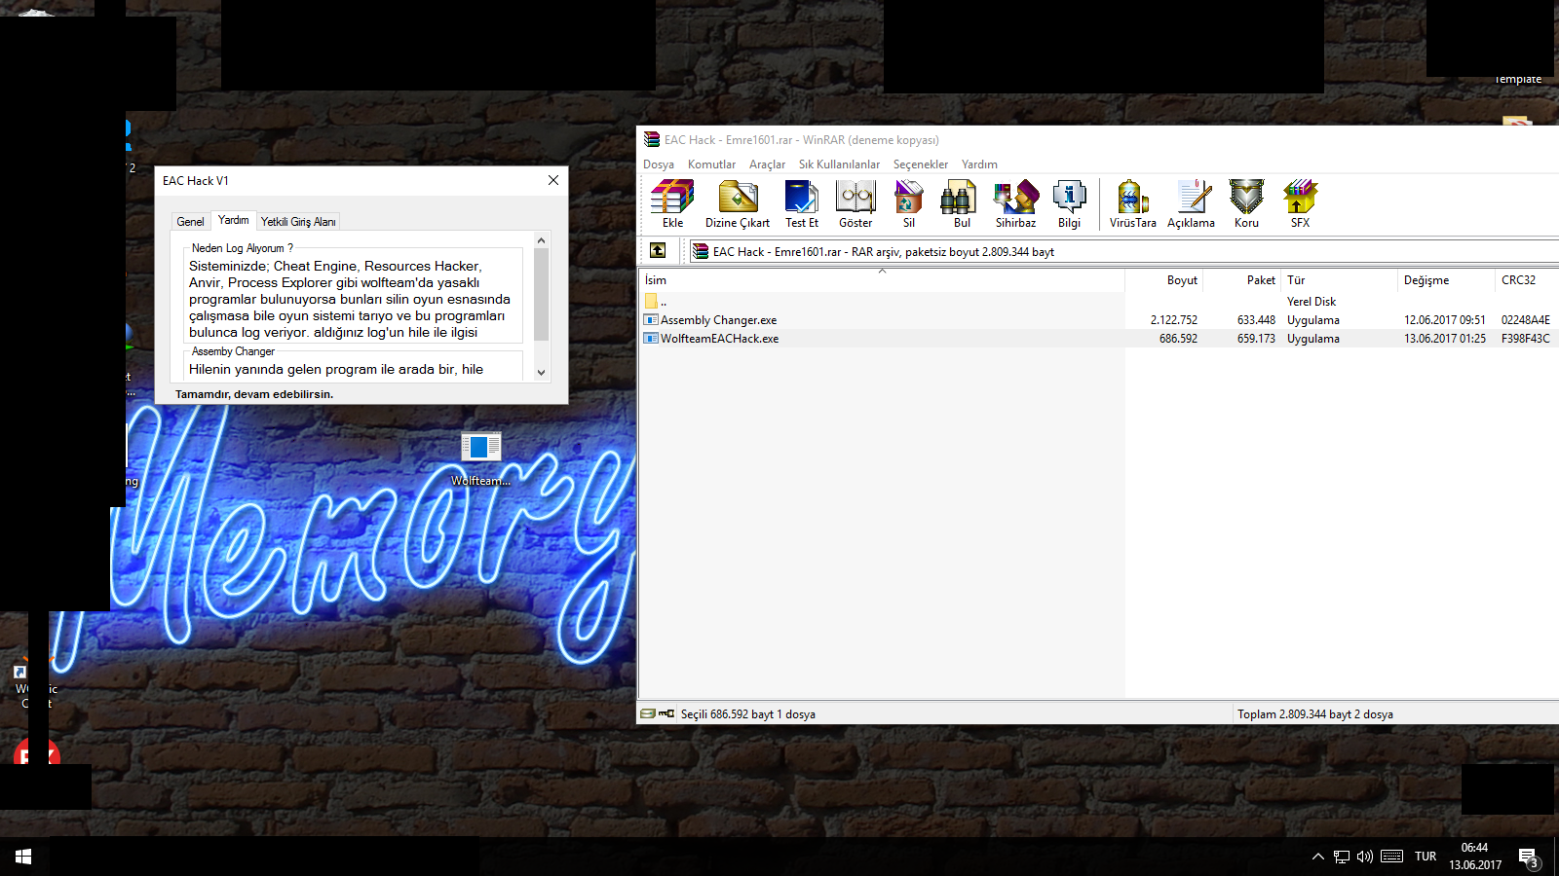This screenshot has height=876, width=1559.
Task: Sort files by İsim column
Action: [x=881, y=280]
